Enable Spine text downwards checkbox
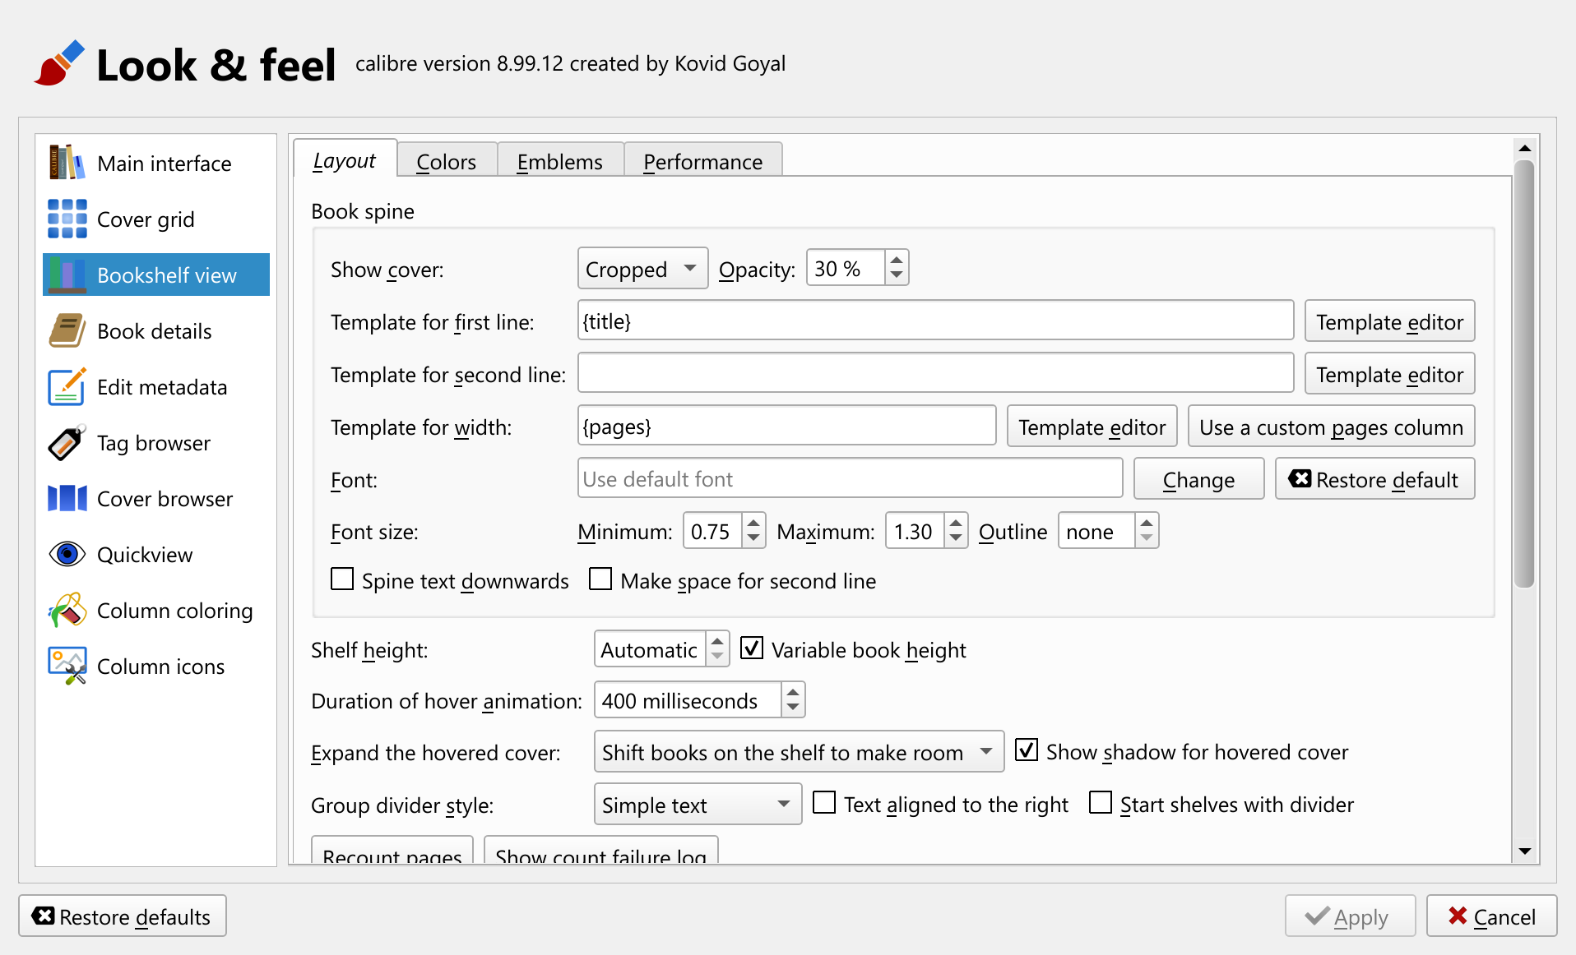 pos(342,579)
